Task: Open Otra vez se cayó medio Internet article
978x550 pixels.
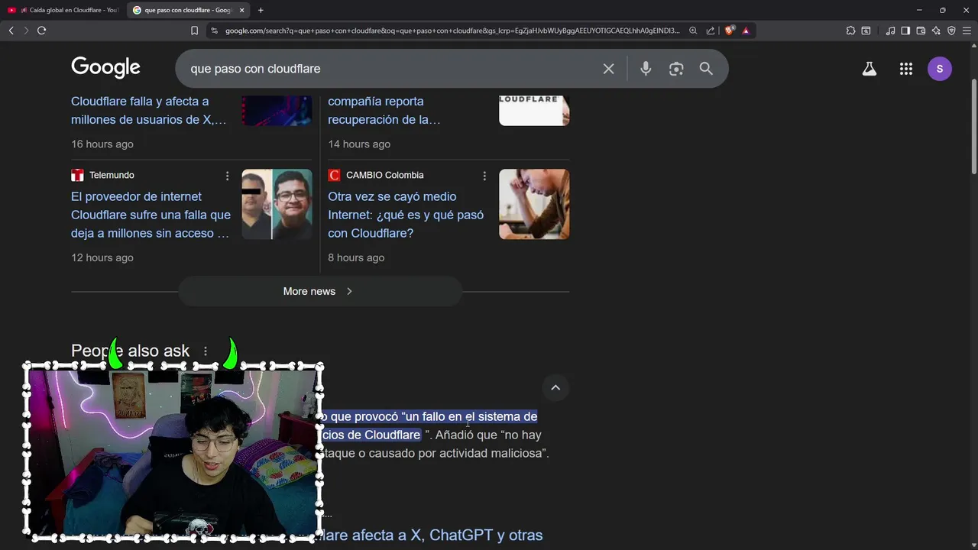Action: [x=406, y=215]
